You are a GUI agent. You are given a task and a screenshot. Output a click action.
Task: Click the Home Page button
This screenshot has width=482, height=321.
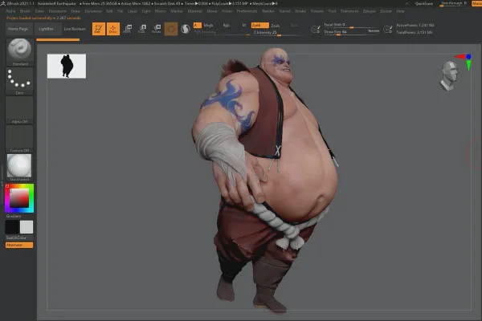tap(18, 29)
